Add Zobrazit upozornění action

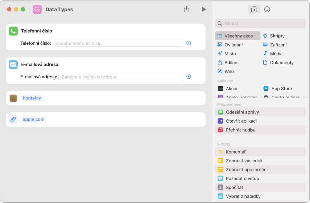260,169
